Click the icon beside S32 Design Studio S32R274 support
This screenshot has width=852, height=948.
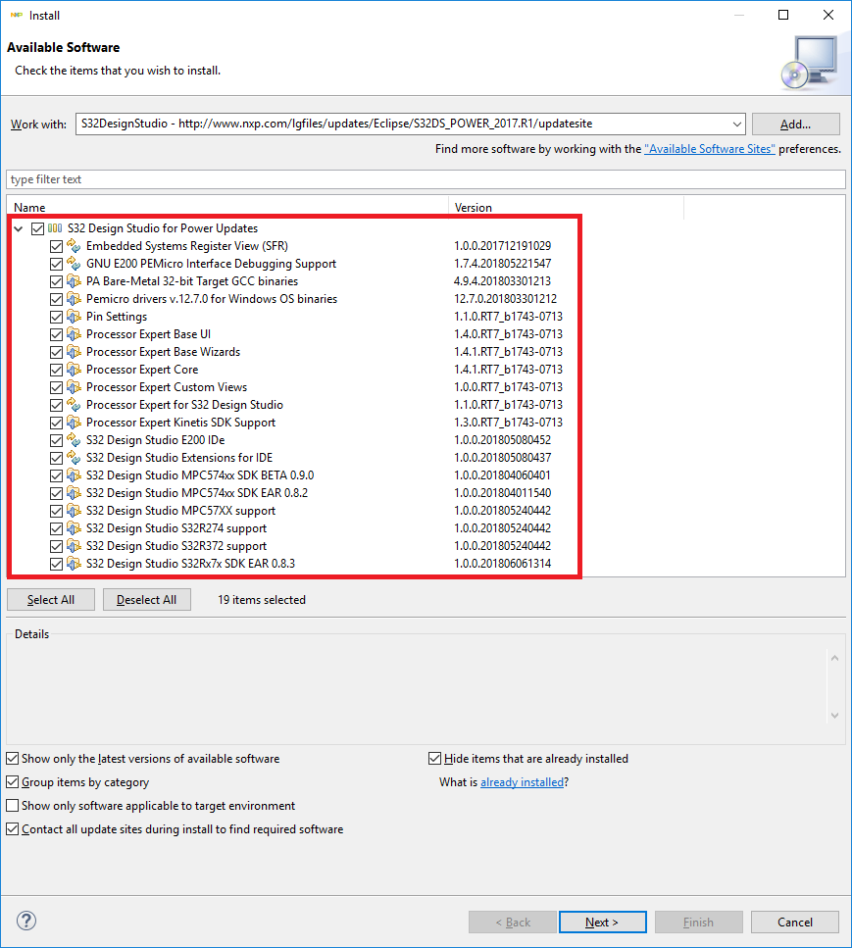[74, 528]
